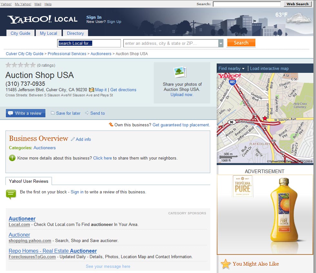Switch to the My Local tab
The image size is (316, 273).
(48, 33)
